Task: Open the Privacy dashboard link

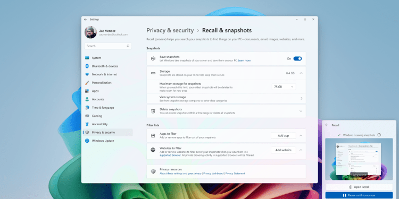Action: (x=213, y=174)
